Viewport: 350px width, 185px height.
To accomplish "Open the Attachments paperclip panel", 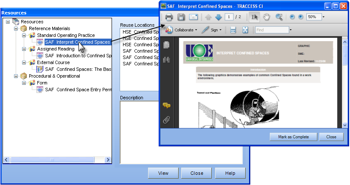I will tap(167, 120).
